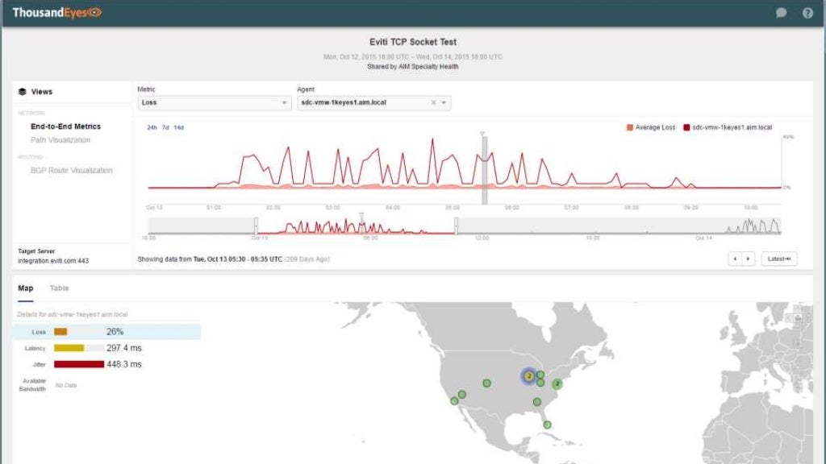826x464 pixels.
Task: Click the right handle of the overview range
Action: (457, 226)
